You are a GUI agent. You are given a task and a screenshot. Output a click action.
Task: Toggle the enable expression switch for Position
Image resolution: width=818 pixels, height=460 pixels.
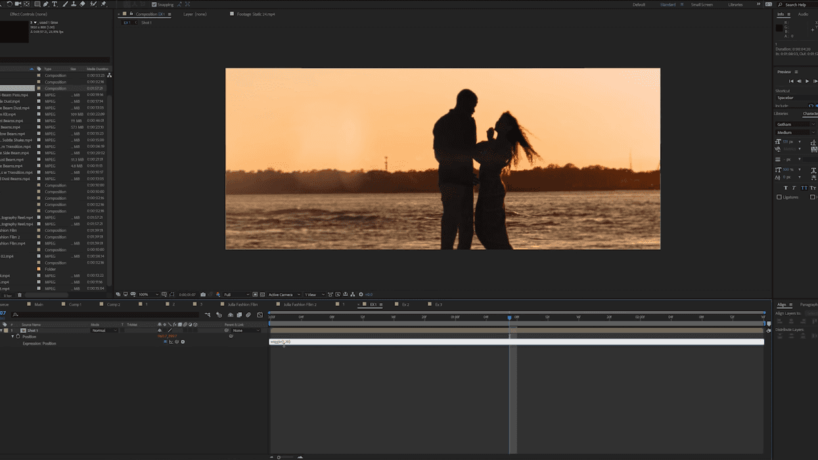click(x=166, y=342)
